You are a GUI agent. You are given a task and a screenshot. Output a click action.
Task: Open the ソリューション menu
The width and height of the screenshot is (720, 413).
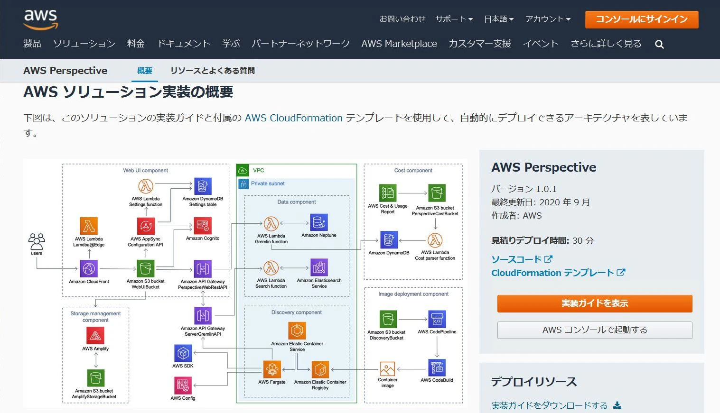pyautogui.click(x=84, y=44)
